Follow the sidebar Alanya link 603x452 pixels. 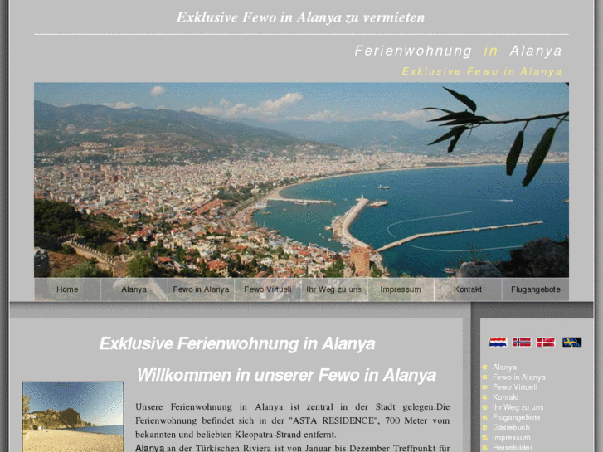point(504,367)
